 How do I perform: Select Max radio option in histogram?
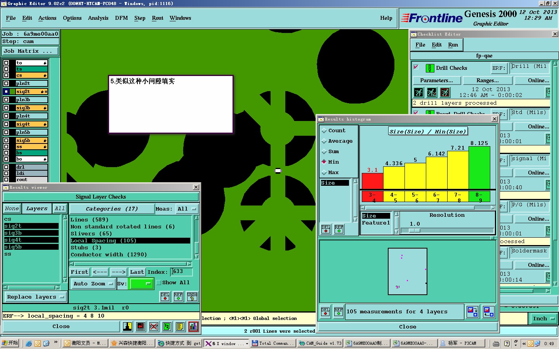(x=324, y=173)
